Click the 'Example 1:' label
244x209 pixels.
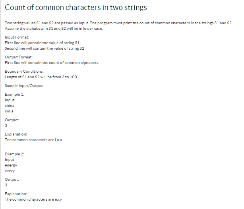point(14,95)
